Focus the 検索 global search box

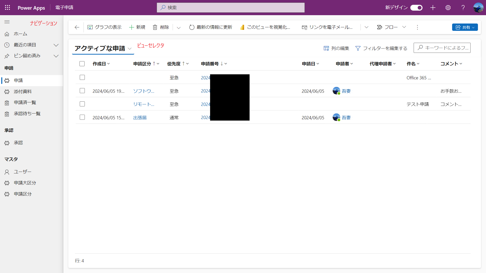click(x=231, y=8)
